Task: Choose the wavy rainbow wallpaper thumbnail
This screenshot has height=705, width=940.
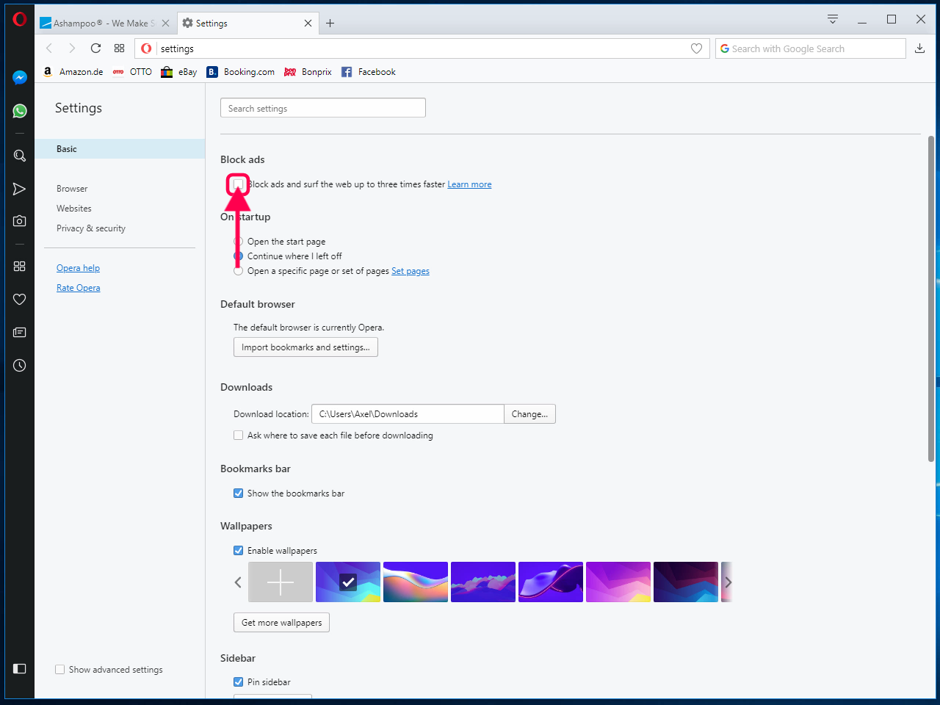Action: click(416, 582)
